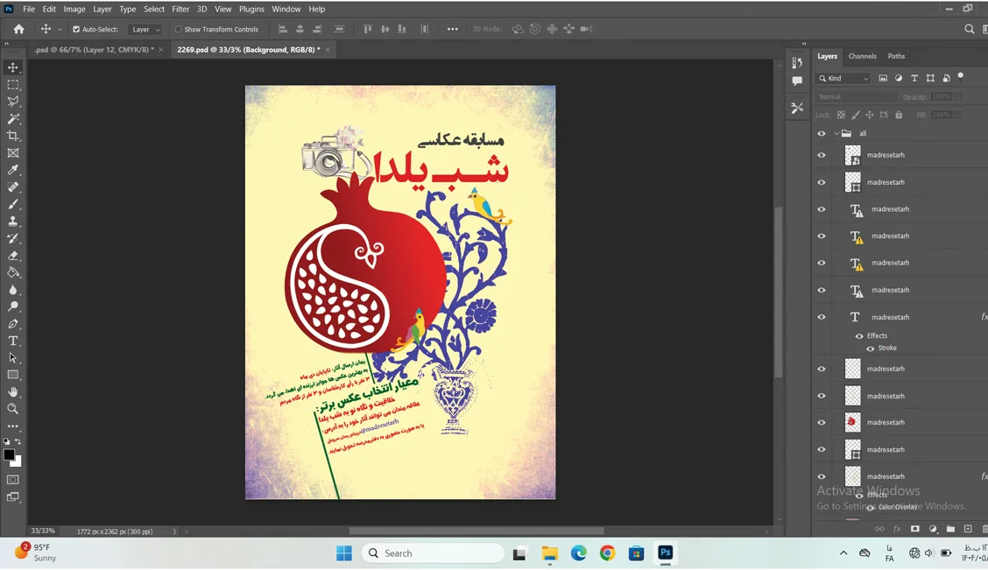This screenshot has height=570, width=988.
Task: Click the foreground color swatch
Action: coord(9,455)
